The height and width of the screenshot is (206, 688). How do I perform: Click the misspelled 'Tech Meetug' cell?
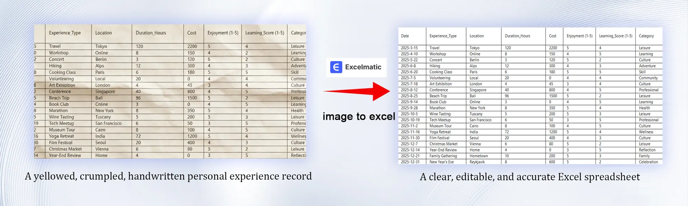[x=61, y=124]
